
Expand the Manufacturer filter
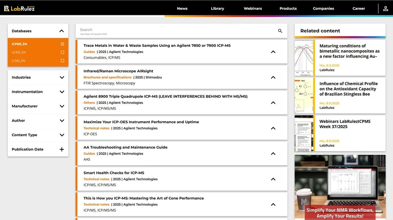pos(62,106)
